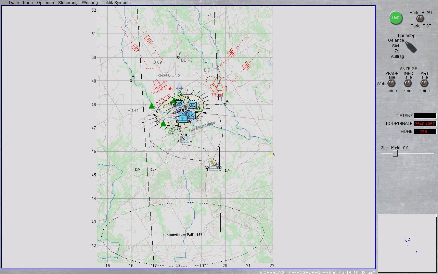The height and width of the screenshot is (274, 438).
Task: Open the Taktik-Symbole menu
Action: click(116, 3)
